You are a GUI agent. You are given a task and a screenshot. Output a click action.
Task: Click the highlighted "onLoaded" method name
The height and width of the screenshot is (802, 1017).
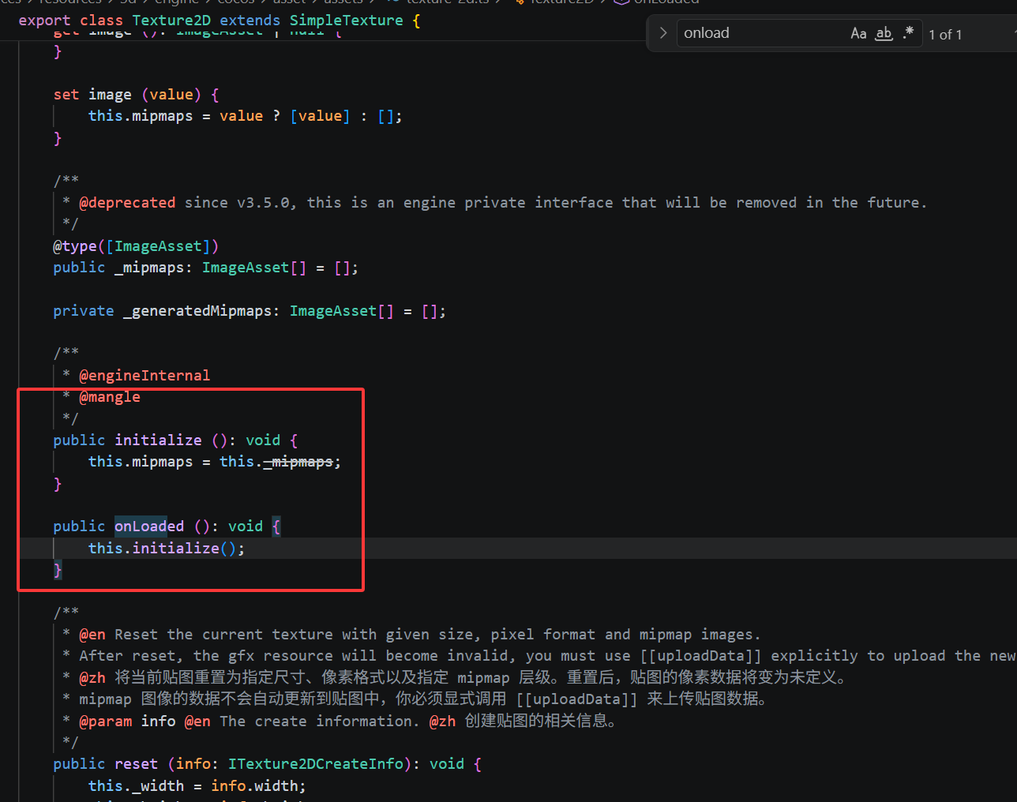(x=149, y=527)
